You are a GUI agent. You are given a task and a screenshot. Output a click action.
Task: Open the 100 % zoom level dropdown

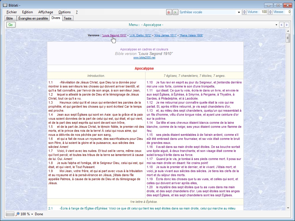tap(32, 214)
